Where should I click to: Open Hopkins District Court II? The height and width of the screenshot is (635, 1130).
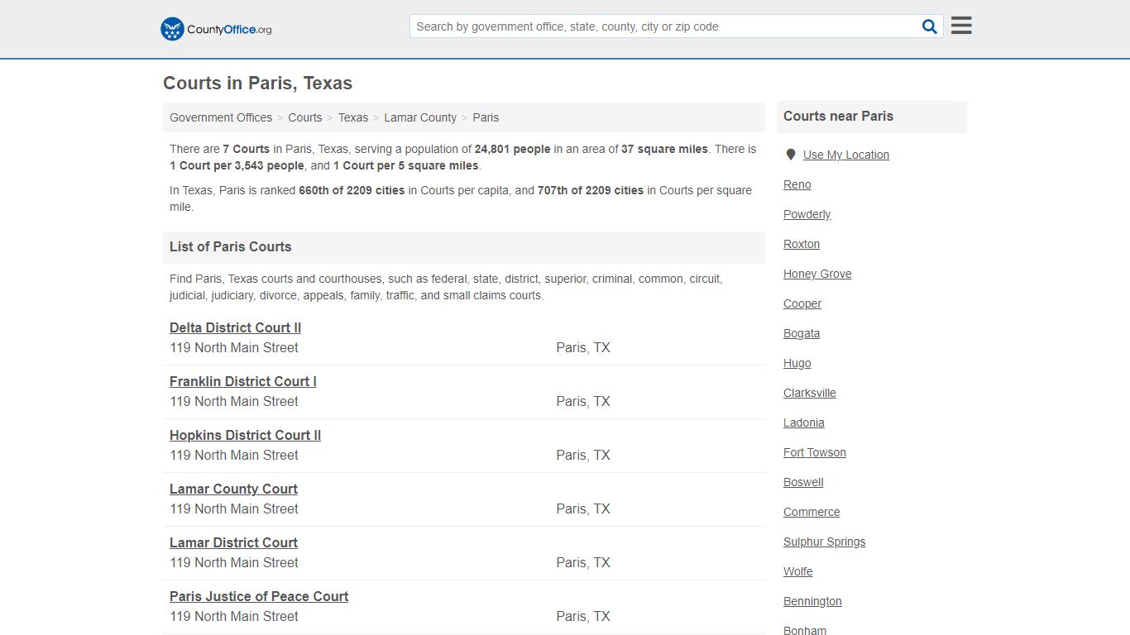click(245, 435)
